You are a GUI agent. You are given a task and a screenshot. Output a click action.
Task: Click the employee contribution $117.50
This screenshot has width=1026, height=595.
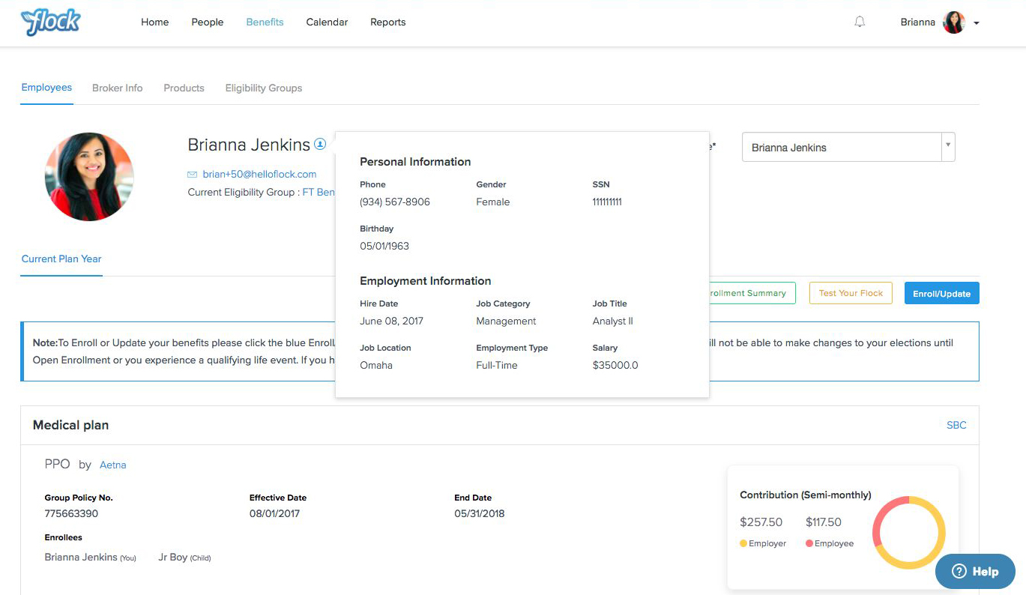pyautogui.click(x=824, y=522)
